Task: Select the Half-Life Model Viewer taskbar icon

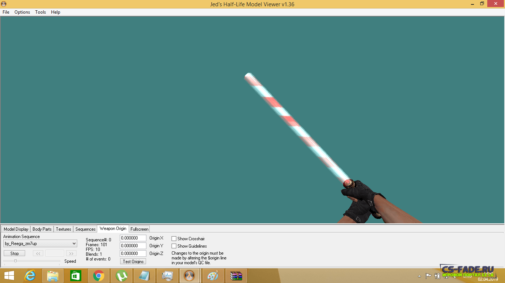Action: pyautogui.click(x=190, y=276)
